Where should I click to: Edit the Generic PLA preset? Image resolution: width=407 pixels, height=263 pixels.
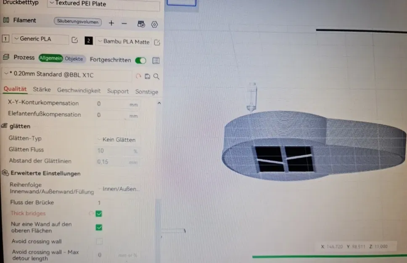pyautogui.click(x=75, y=40)
